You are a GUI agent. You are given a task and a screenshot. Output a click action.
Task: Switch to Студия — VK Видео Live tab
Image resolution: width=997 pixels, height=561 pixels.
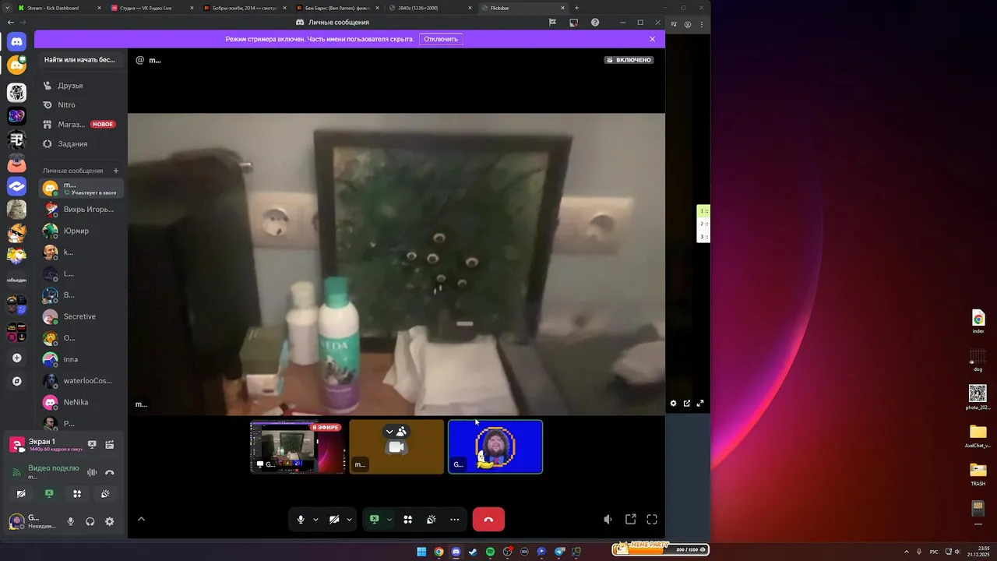pyautogui.click(x=151, y=8)
